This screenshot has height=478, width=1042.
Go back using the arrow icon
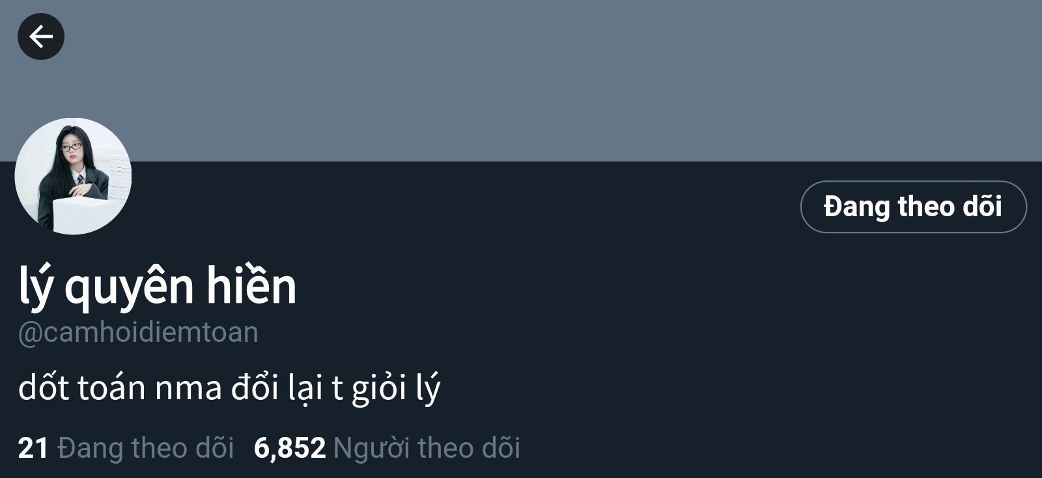40,36
